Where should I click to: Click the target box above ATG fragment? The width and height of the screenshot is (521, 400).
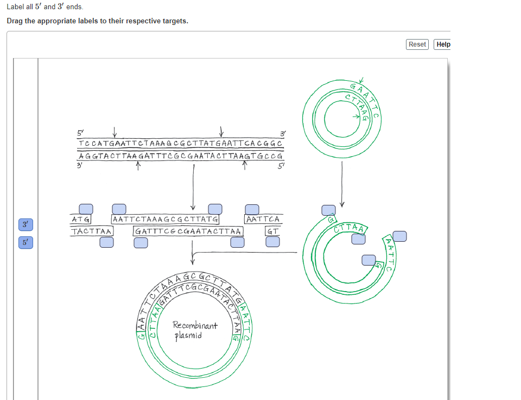click(x=86, y=209)
